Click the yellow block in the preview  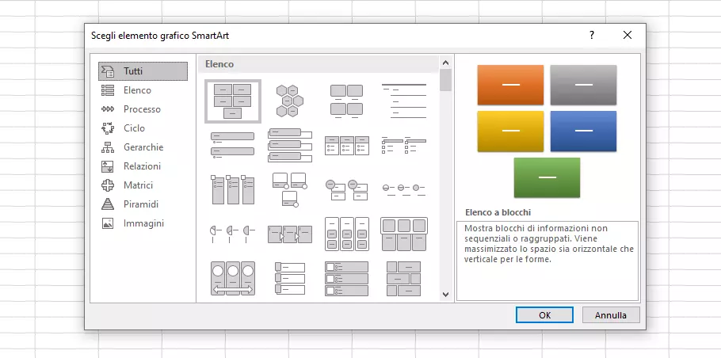(x=510, y=131)
